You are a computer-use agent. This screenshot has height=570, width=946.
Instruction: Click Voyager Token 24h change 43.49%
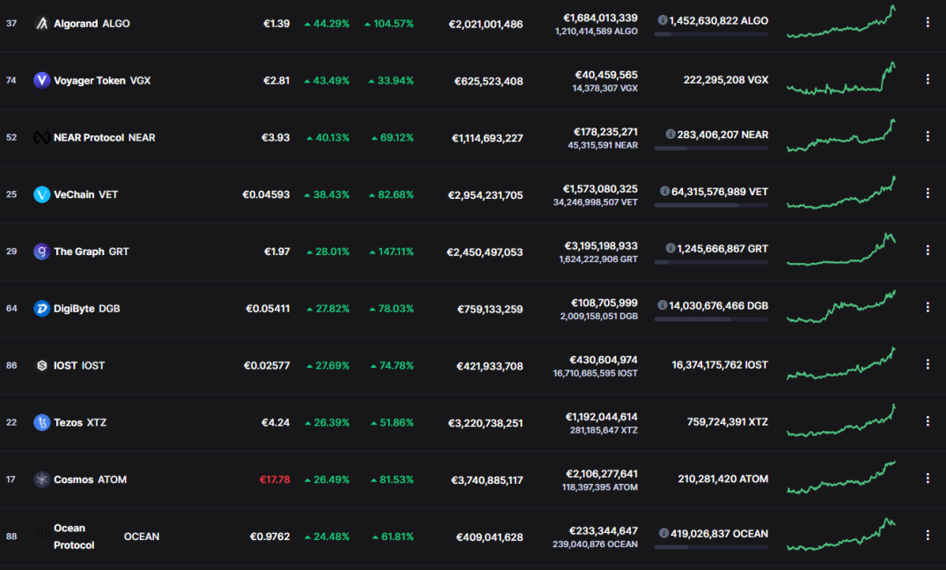327,80
